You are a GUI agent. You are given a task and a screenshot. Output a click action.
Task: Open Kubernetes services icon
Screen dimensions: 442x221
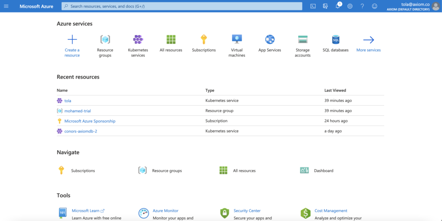(138, 39)
